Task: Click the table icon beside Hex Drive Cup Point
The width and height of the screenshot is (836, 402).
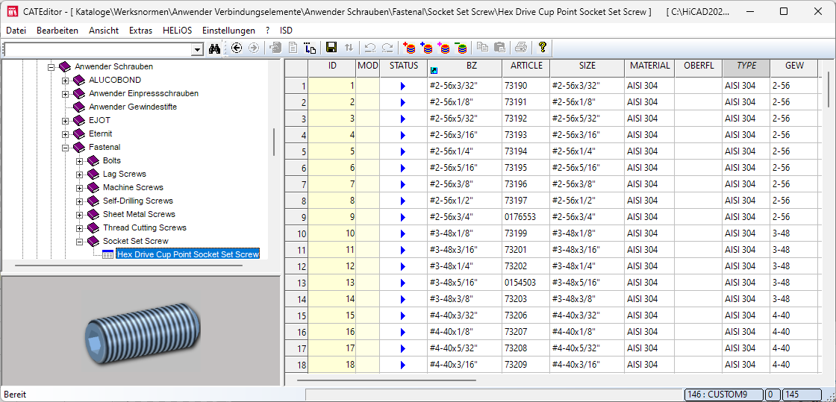Action: 107,254
